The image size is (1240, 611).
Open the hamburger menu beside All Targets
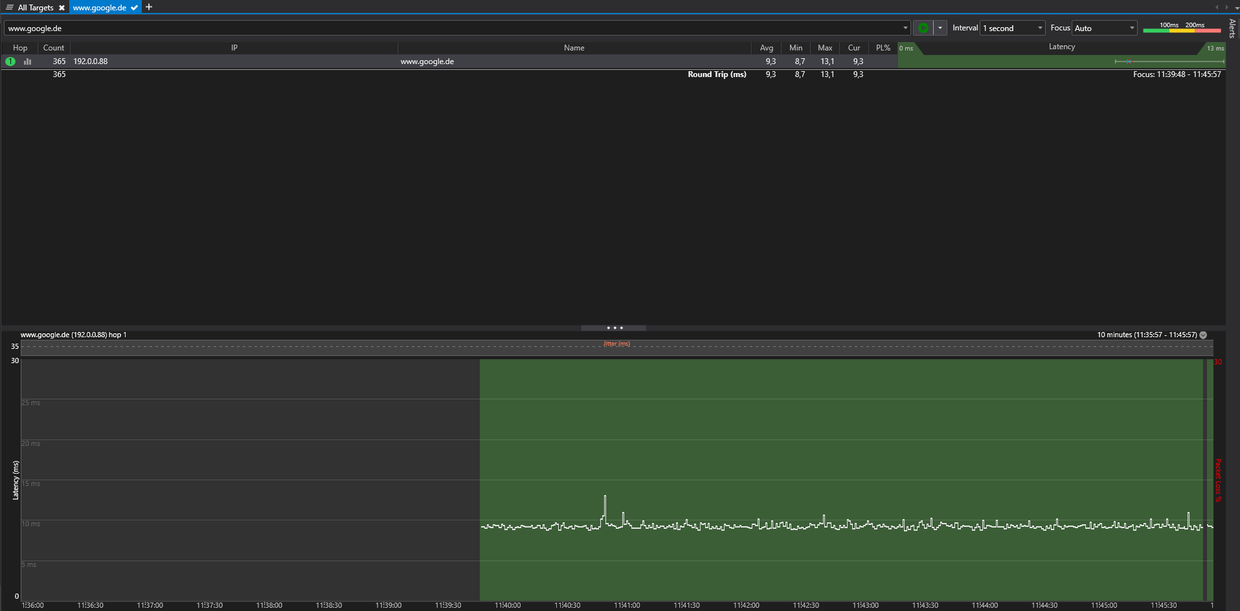[10, 7]
